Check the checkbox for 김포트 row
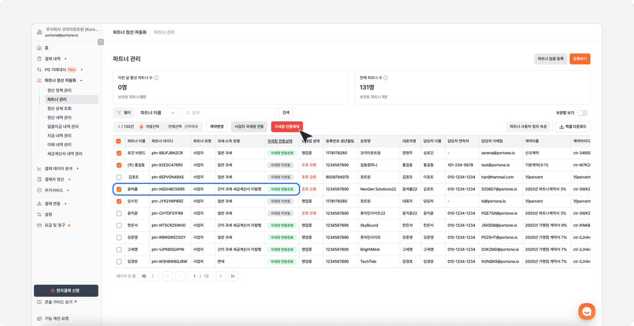The width and height of the screenshot is (634, 326). coord(119,177)
